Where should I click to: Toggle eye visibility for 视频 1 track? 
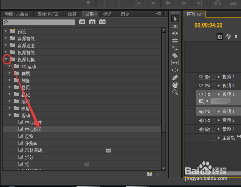click(201, 94)
